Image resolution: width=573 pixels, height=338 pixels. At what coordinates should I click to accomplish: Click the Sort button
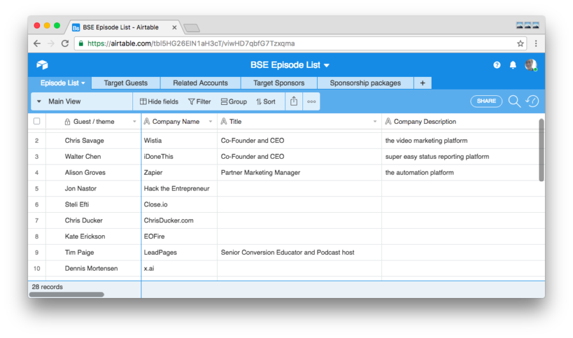(x=265, y=102)
